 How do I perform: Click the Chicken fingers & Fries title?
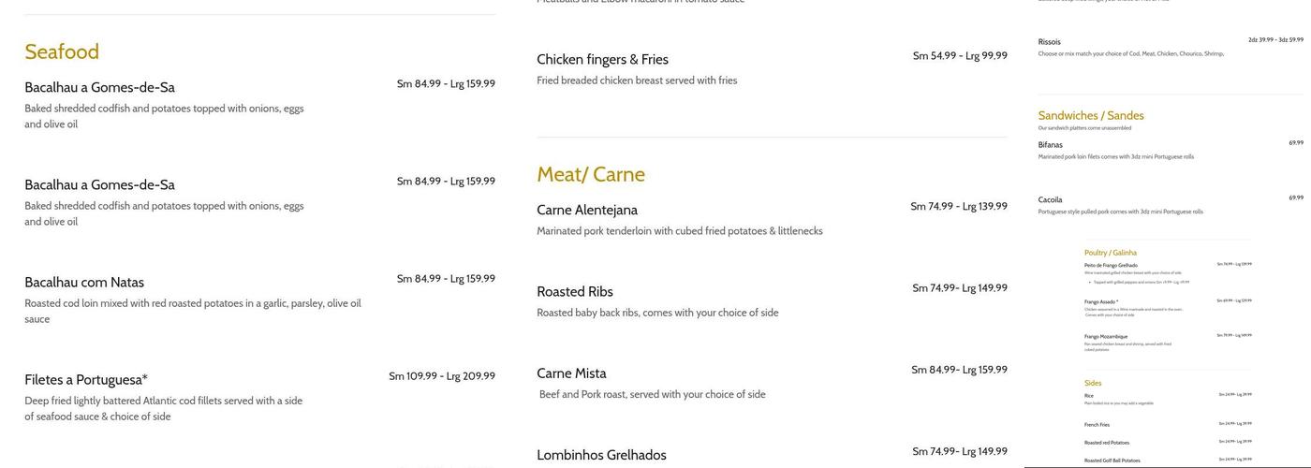602,60
